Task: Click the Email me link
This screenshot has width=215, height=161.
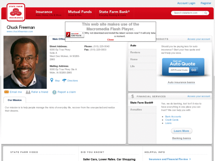Action: (16, 92)
